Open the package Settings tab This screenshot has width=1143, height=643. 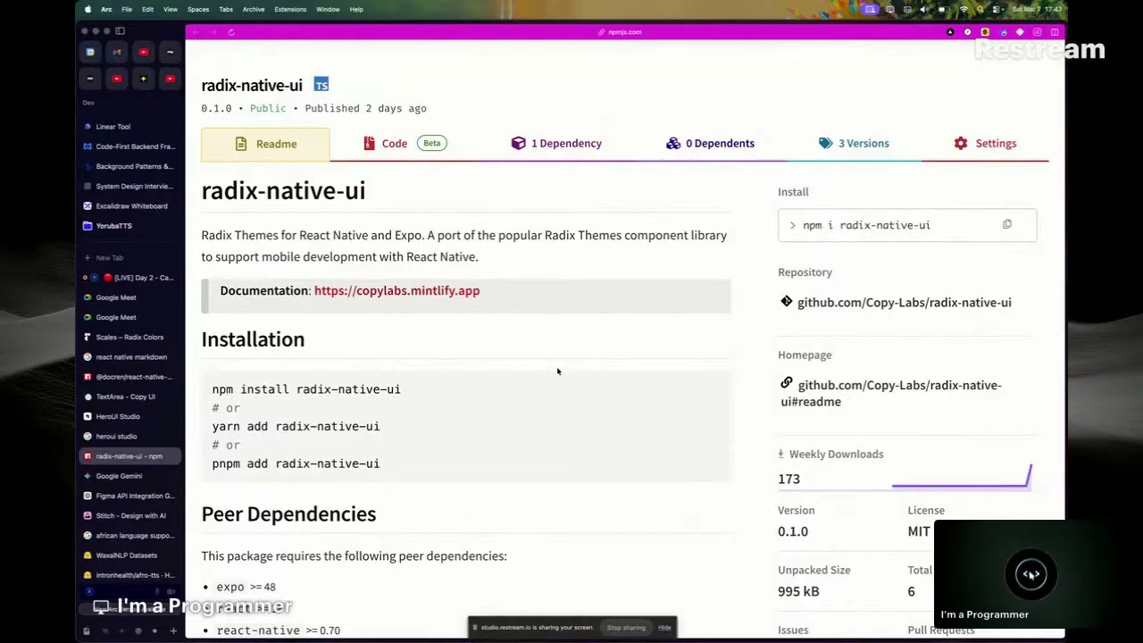point(985,143)
